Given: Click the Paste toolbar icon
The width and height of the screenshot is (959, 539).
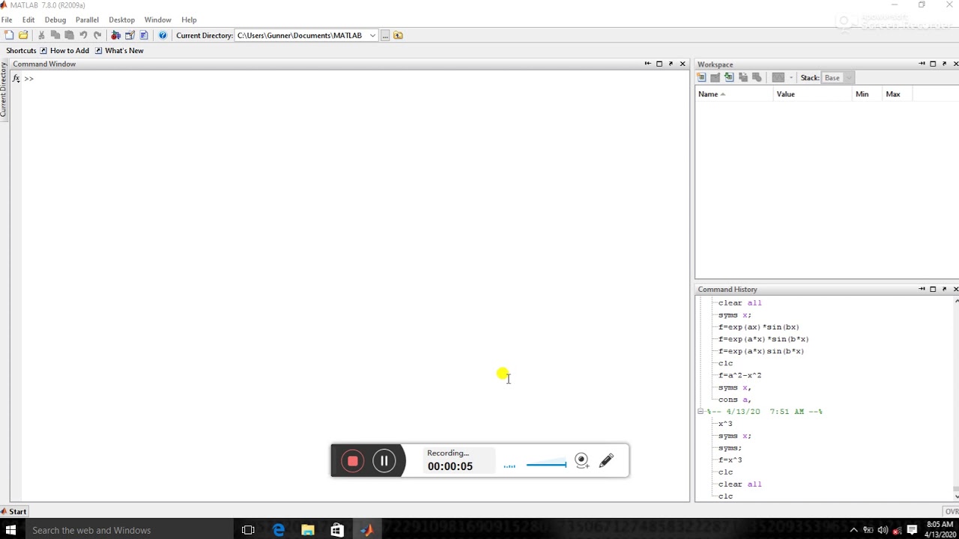Looking at the screenshot, I should point(69,35).
